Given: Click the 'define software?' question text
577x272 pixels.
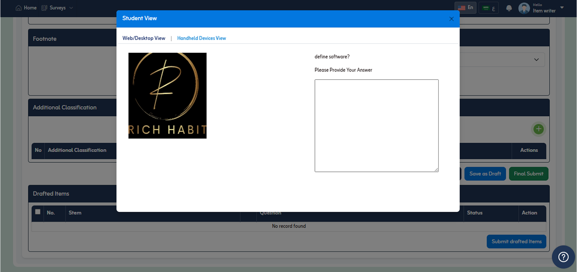Looking at the screenshot, I should [x=332, y=57].
